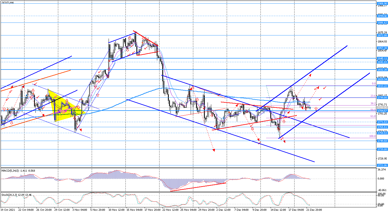Select the 1886.62 price level label
Screen dimensions: 391x213
[382, 23]
